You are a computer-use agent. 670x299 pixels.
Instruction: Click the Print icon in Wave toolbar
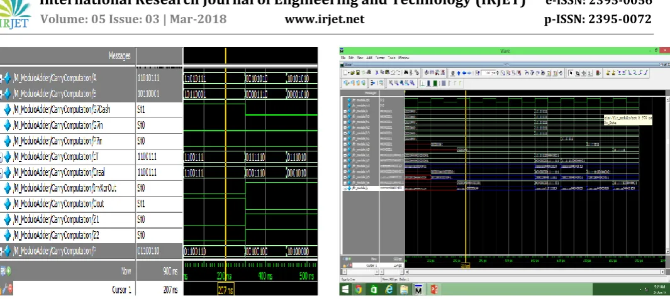(x=369, y=73)
